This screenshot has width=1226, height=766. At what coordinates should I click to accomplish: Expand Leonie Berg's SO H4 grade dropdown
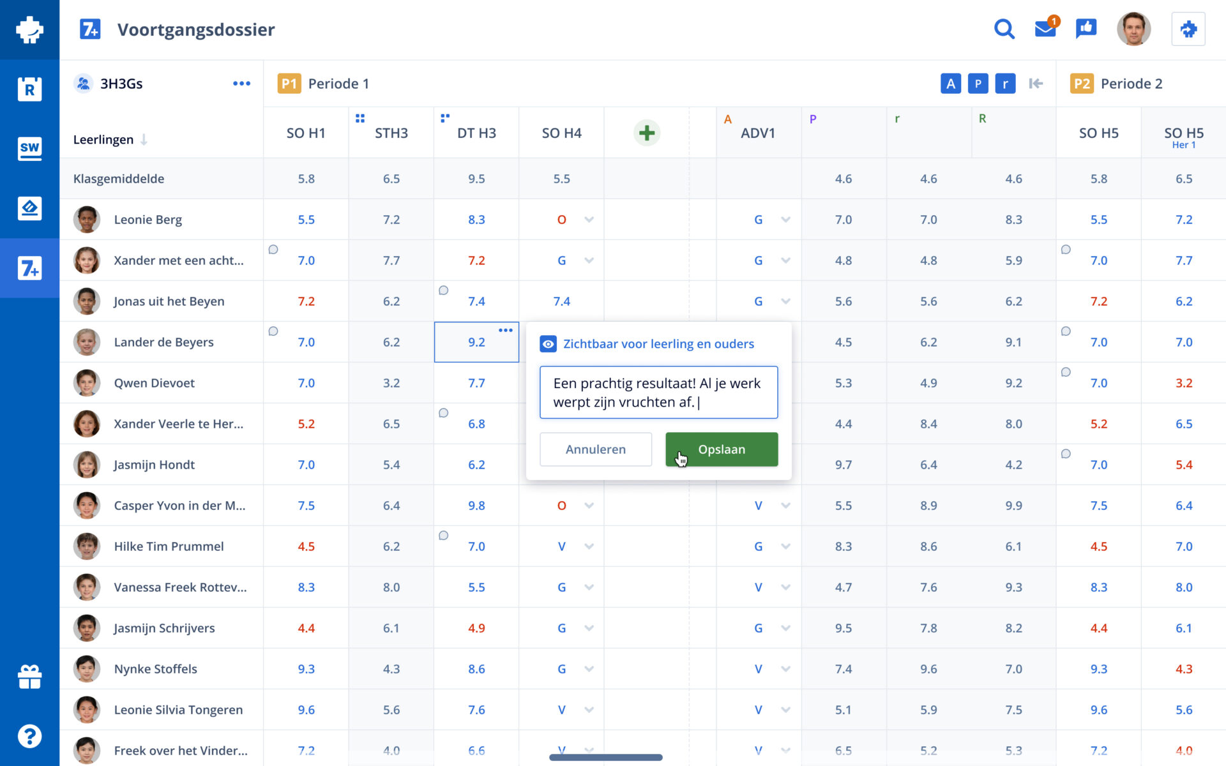[x=589, y=220]
